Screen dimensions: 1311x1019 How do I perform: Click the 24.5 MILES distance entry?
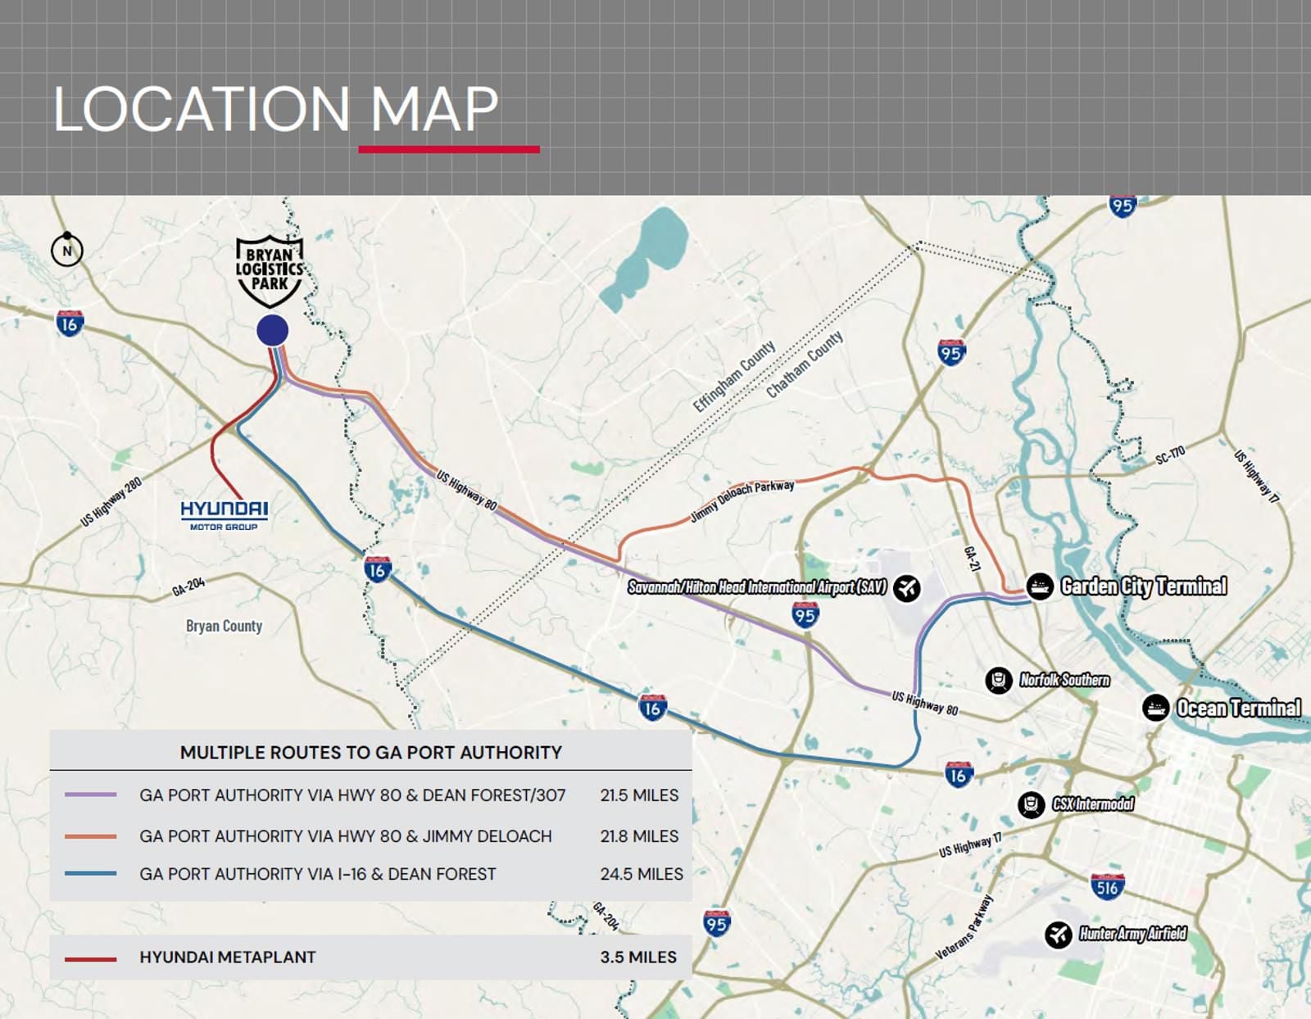641,874
